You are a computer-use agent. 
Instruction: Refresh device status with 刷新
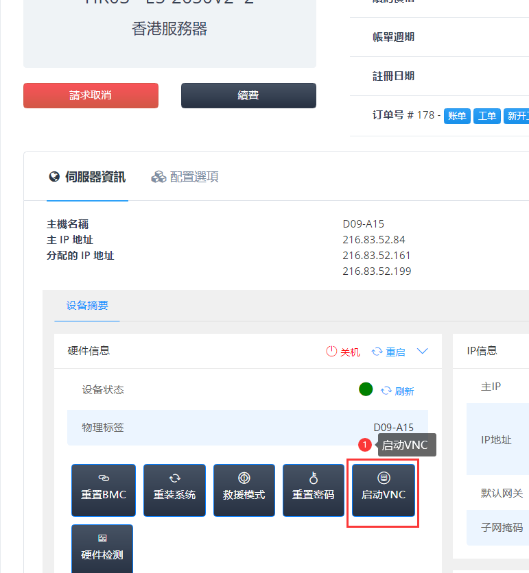tap(397, 391)
